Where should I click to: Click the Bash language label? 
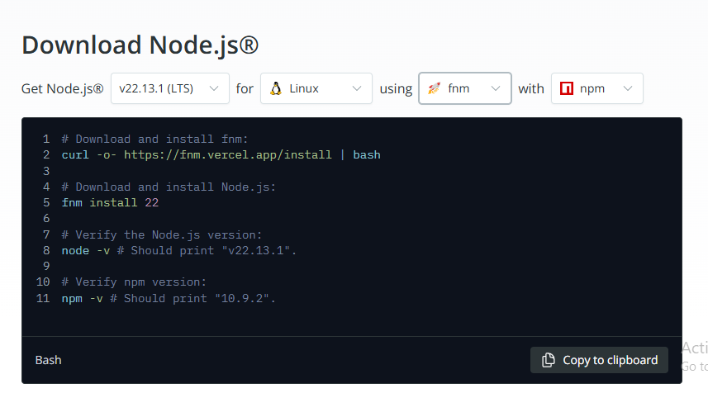(48, 360)
